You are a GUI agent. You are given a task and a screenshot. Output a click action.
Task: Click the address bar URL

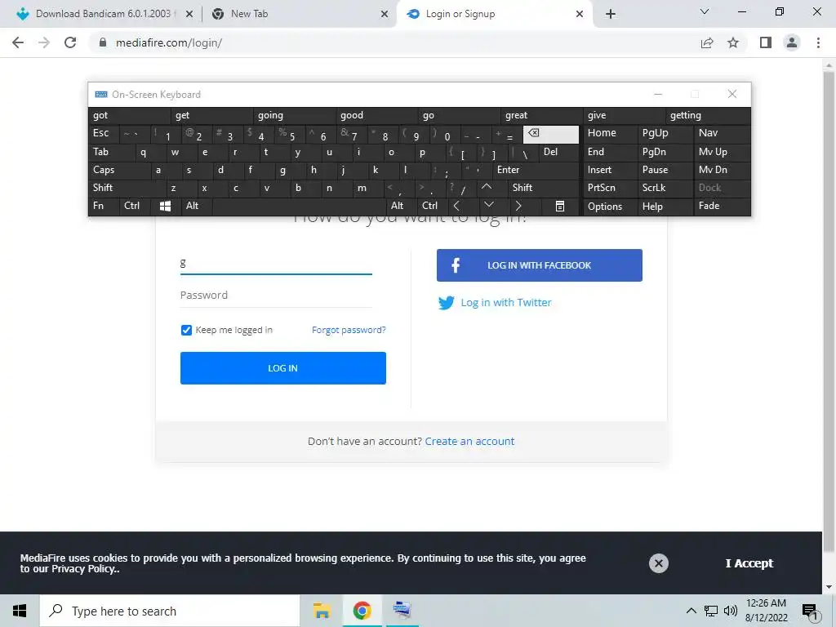pos(168,42)
